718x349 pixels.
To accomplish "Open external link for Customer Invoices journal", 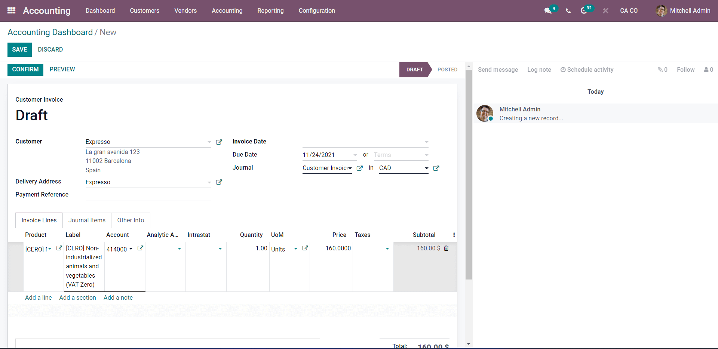I will [x=360, y=168].
